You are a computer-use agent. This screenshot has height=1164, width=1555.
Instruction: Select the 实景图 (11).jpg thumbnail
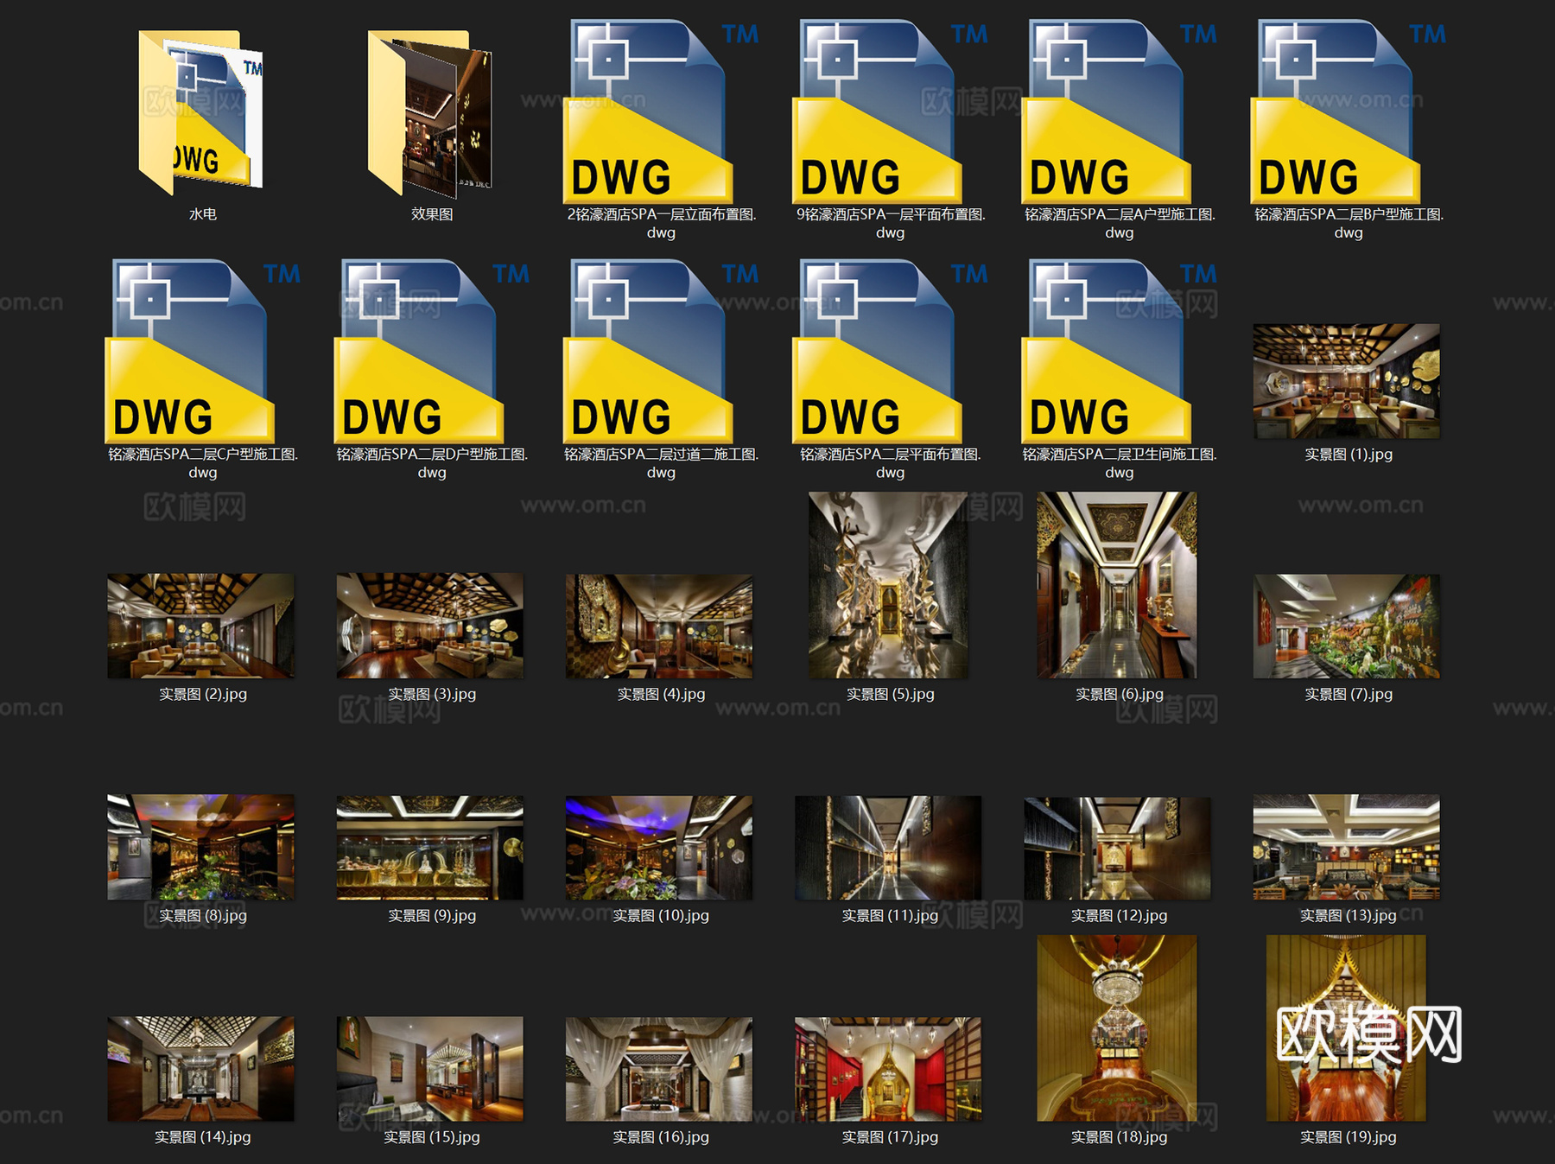(888, 848)
